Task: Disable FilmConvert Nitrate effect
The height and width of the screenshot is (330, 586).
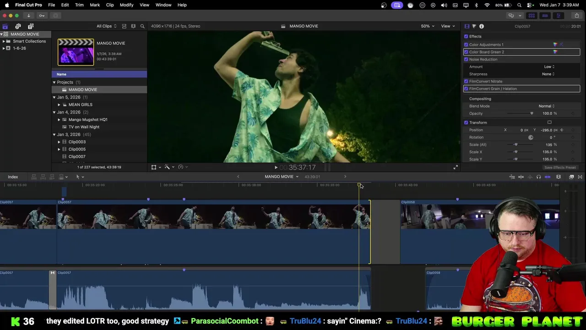Action: coord(466,81)
